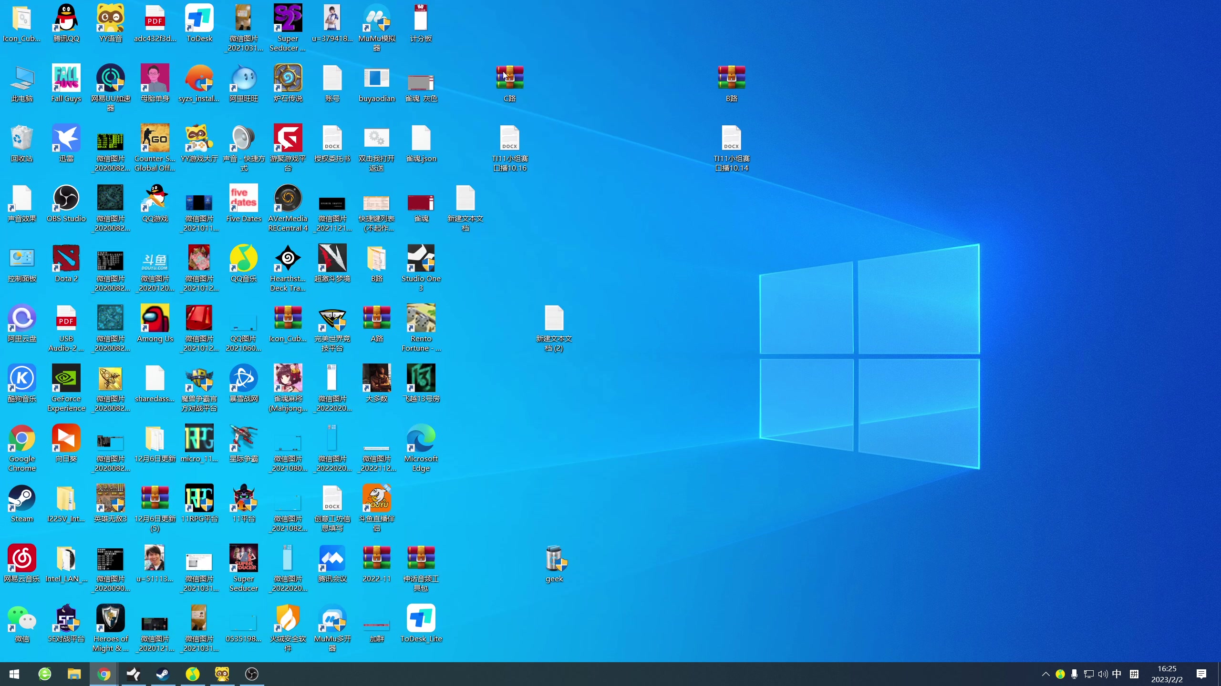Select the 阿里旺旺 desktop icon
1221x686 pixels.
[244, 84]
